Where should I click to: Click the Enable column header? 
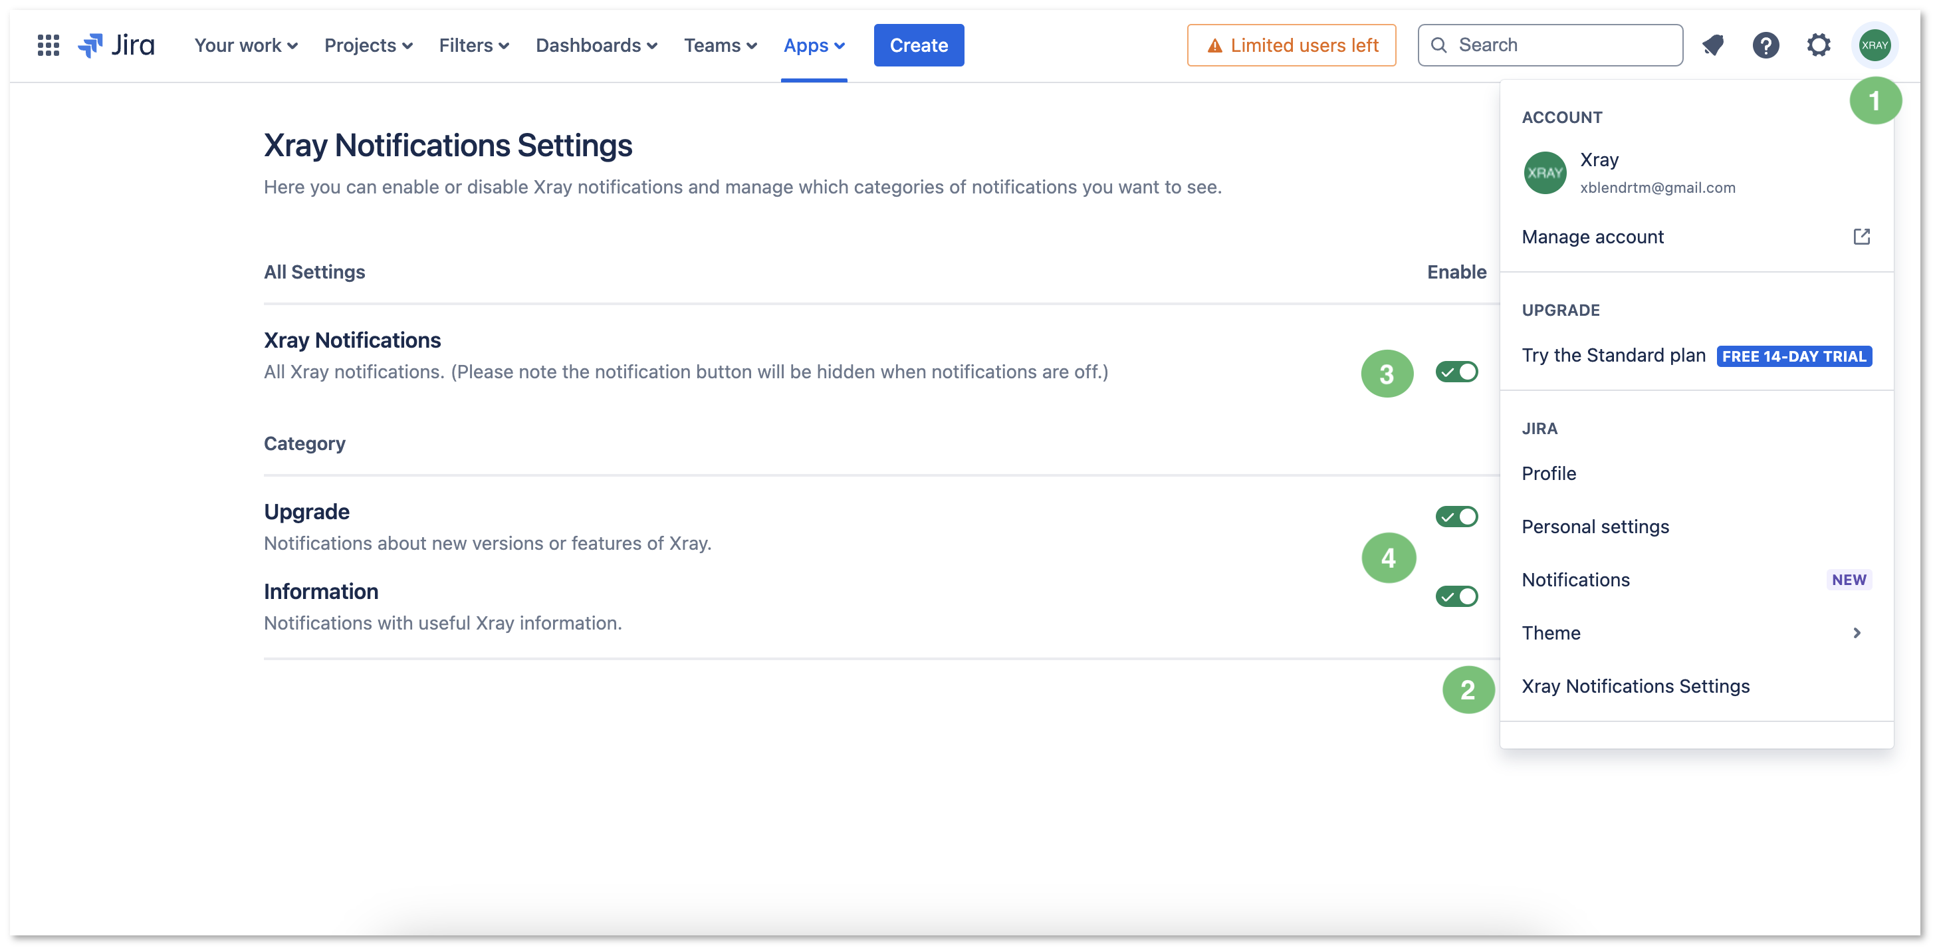coord(1456,272)
